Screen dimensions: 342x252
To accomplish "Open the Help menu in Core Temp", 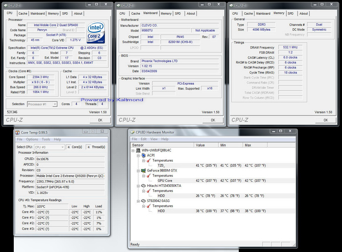I will (x=57, y=139).
